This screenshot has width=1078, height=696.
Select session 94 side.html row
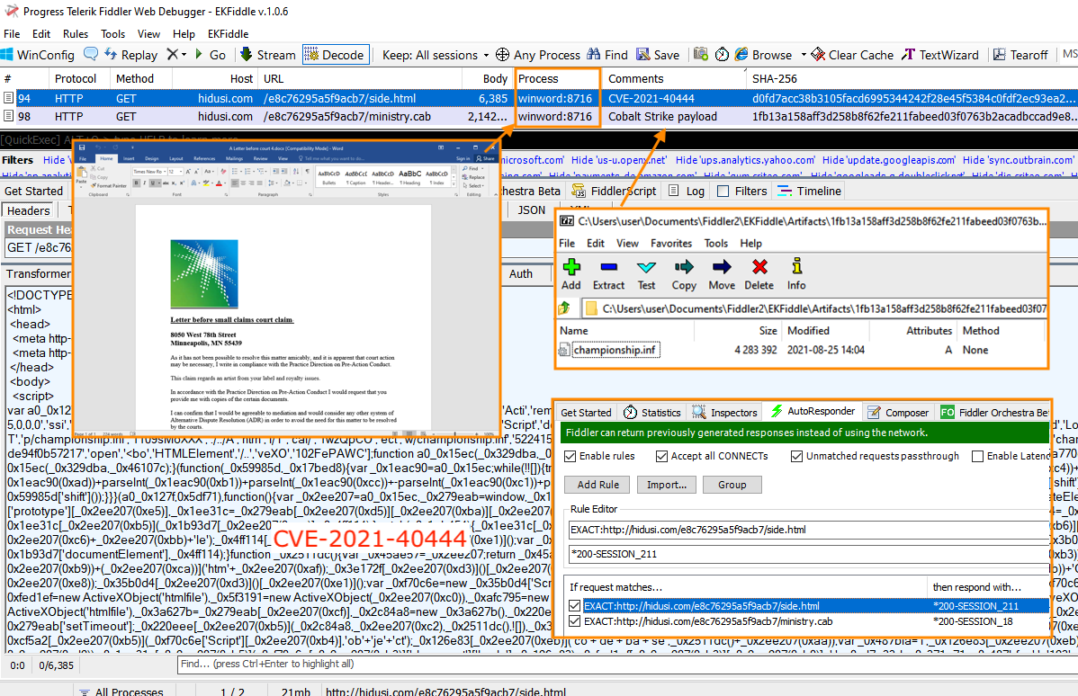click(x=539, y=98)
